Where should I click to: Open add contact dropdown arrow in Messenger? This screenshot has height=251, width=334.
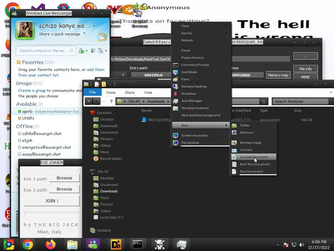point(86,51)
